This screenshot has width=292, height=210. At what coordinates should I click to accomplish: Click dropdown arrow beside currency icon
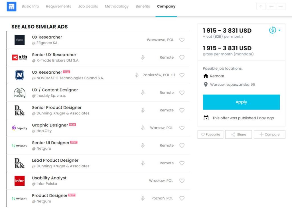click(279, 30)
